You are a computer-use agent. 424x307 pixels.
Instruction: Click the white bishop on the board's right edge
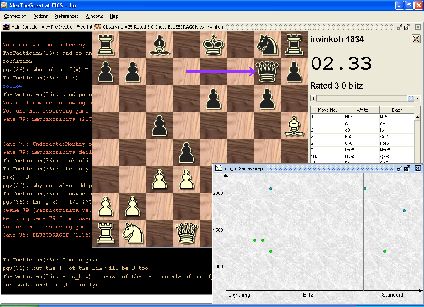(294, 125)
